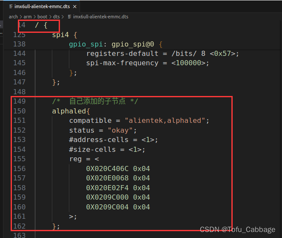Click the address 0X0209C004
This screenshot has width=282, height=238.
(x=107, y=207)
